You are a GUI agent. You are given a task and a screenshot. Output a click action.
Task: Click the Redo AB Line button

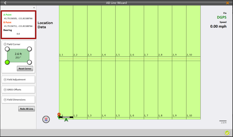(x=27, y=109)
